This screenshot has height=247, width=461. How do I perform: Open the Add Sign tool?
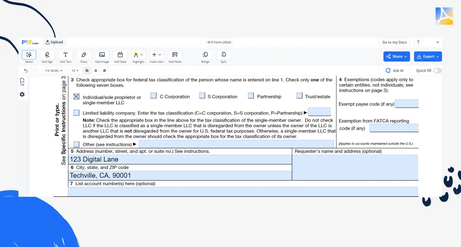[47, 55]
